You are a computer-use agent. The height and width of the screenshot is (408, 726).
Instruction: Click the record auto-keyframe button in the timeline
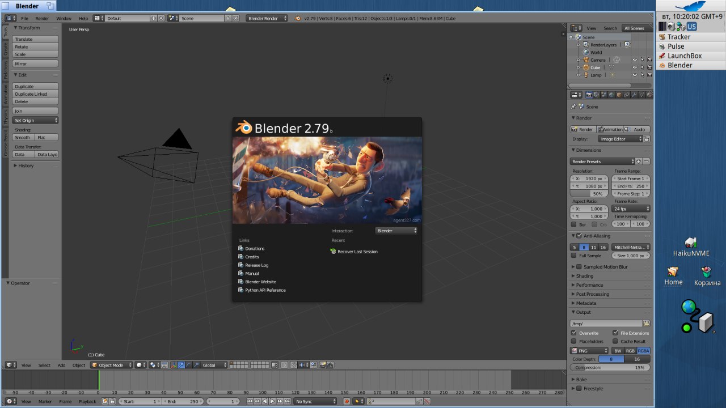(347, 401)
